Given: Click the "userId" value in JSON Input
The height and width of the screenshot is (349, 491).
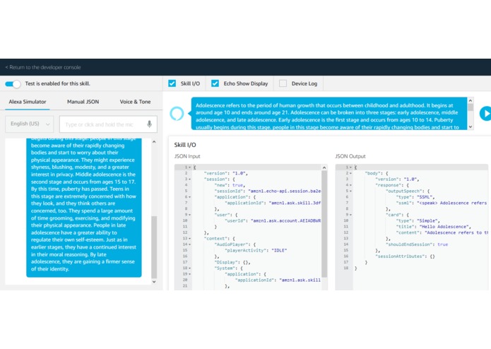Looking at the screenshot, I should point(285,220).
